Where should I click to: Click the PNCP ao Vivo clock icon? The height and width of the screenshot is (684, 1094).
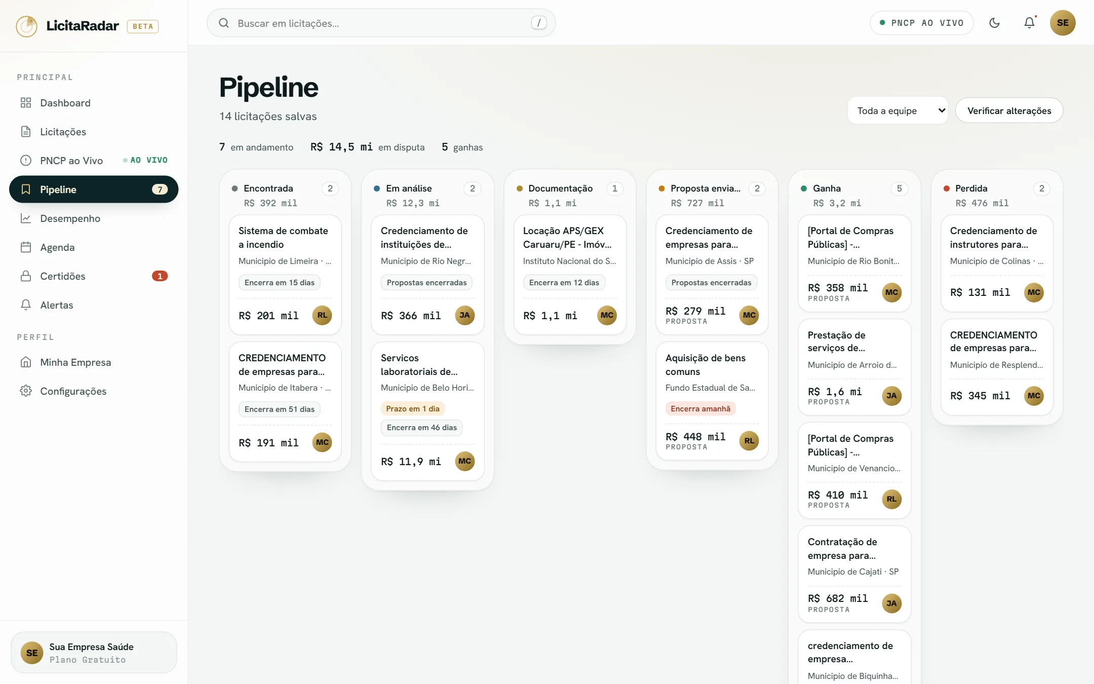click(26, 161)
